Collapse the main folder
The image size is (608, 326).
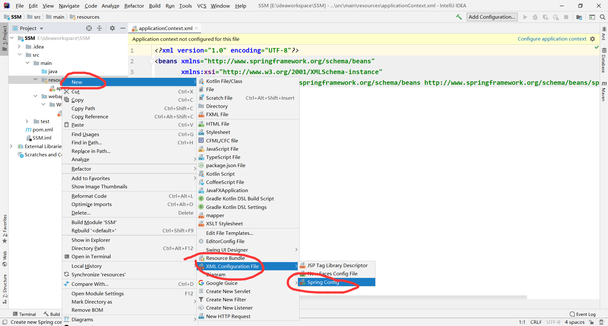[x=28, y=63]
